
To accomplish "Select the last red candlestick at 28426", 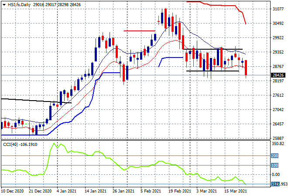I will click(x=246, y=68).
